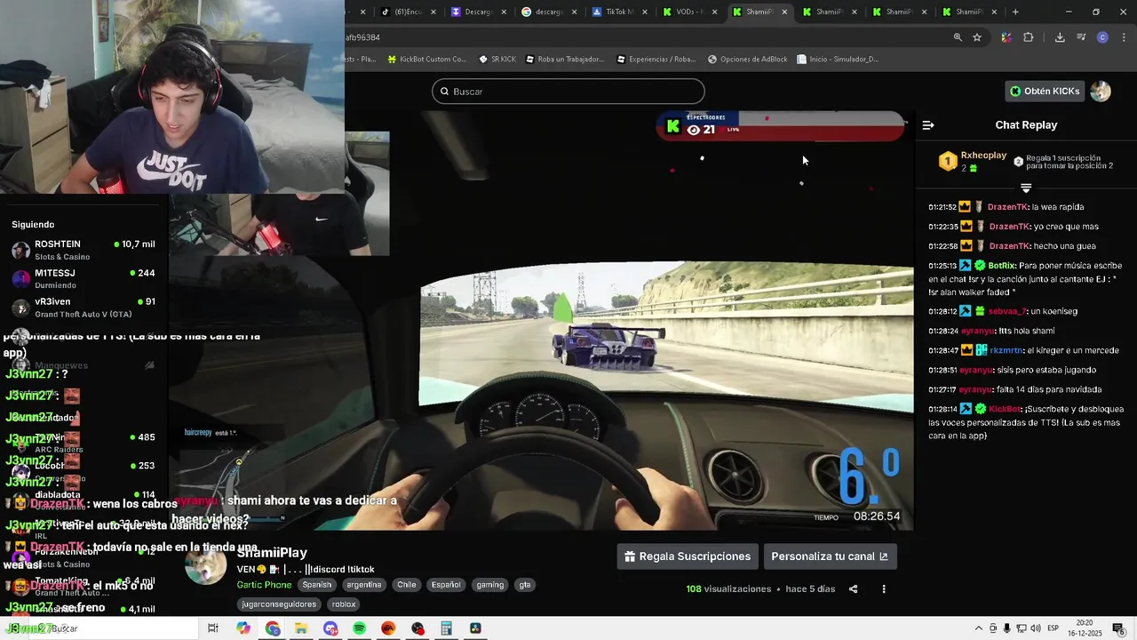Select the roblox tag
The height and width of the screenshot is (640, 1137).
[344, 604]
